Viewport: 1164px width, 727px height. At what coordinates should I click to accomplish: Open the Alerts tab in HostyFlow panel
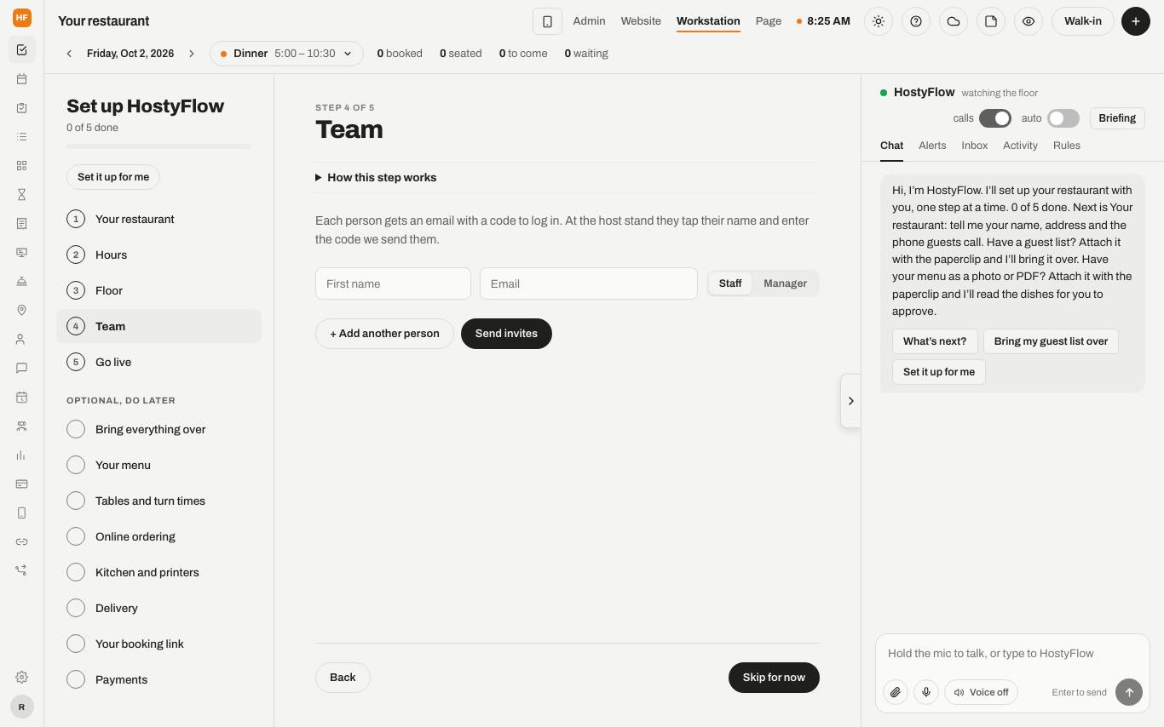tap(932, 146)
